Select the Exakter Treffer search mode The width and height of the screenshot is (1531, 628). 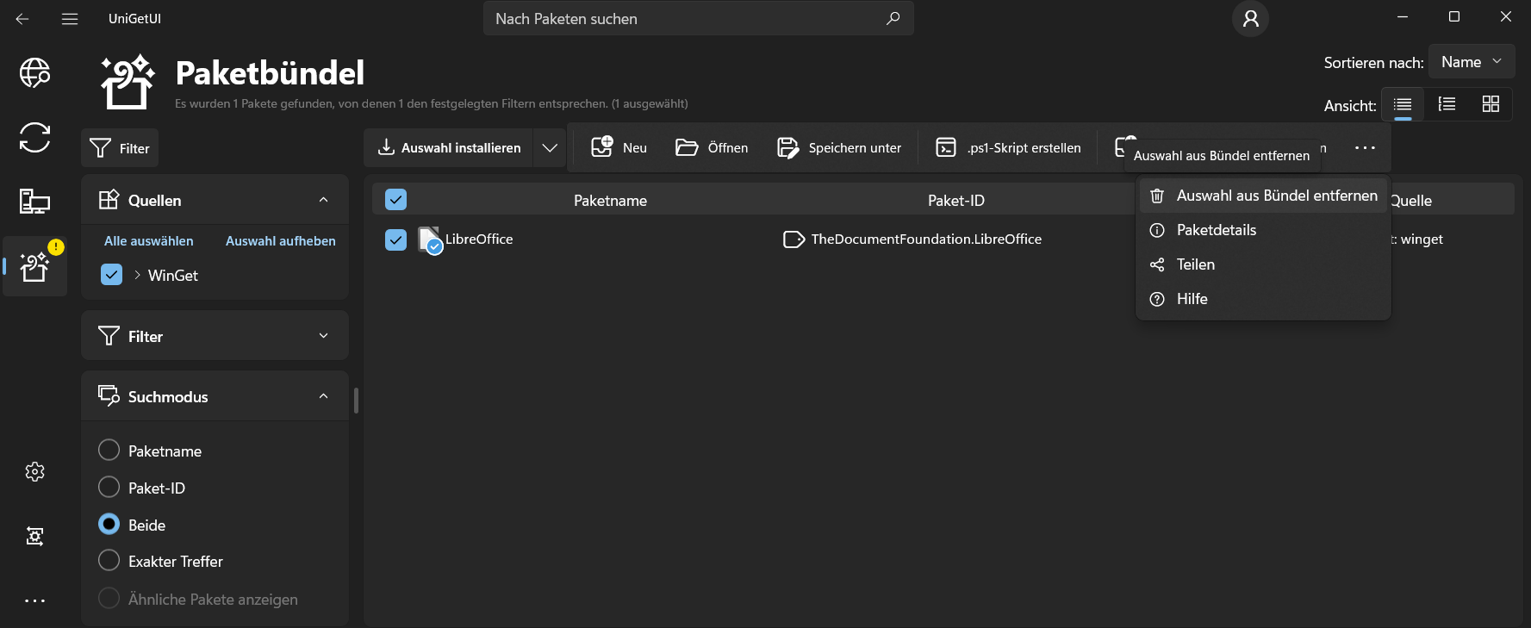point(109,561)
